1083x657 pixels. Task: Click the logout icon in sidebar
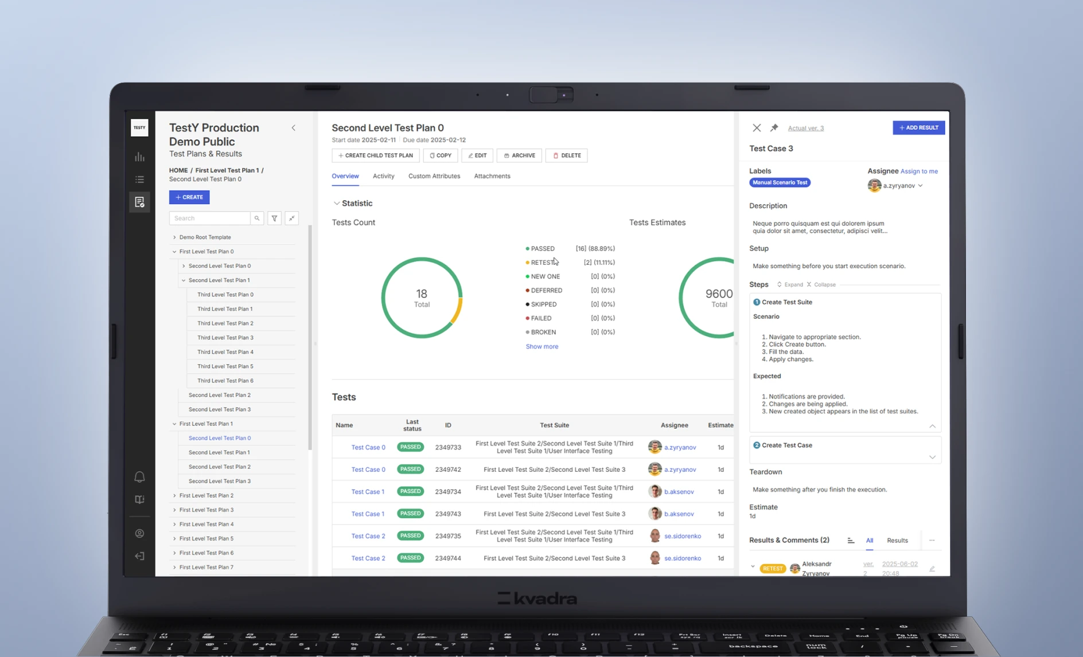pyautogui.click(x=139, y=556)
